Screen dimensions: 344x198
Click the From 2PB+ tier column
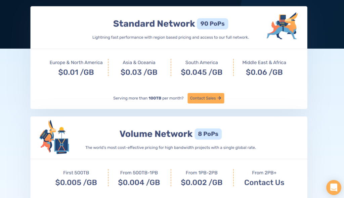264,178
